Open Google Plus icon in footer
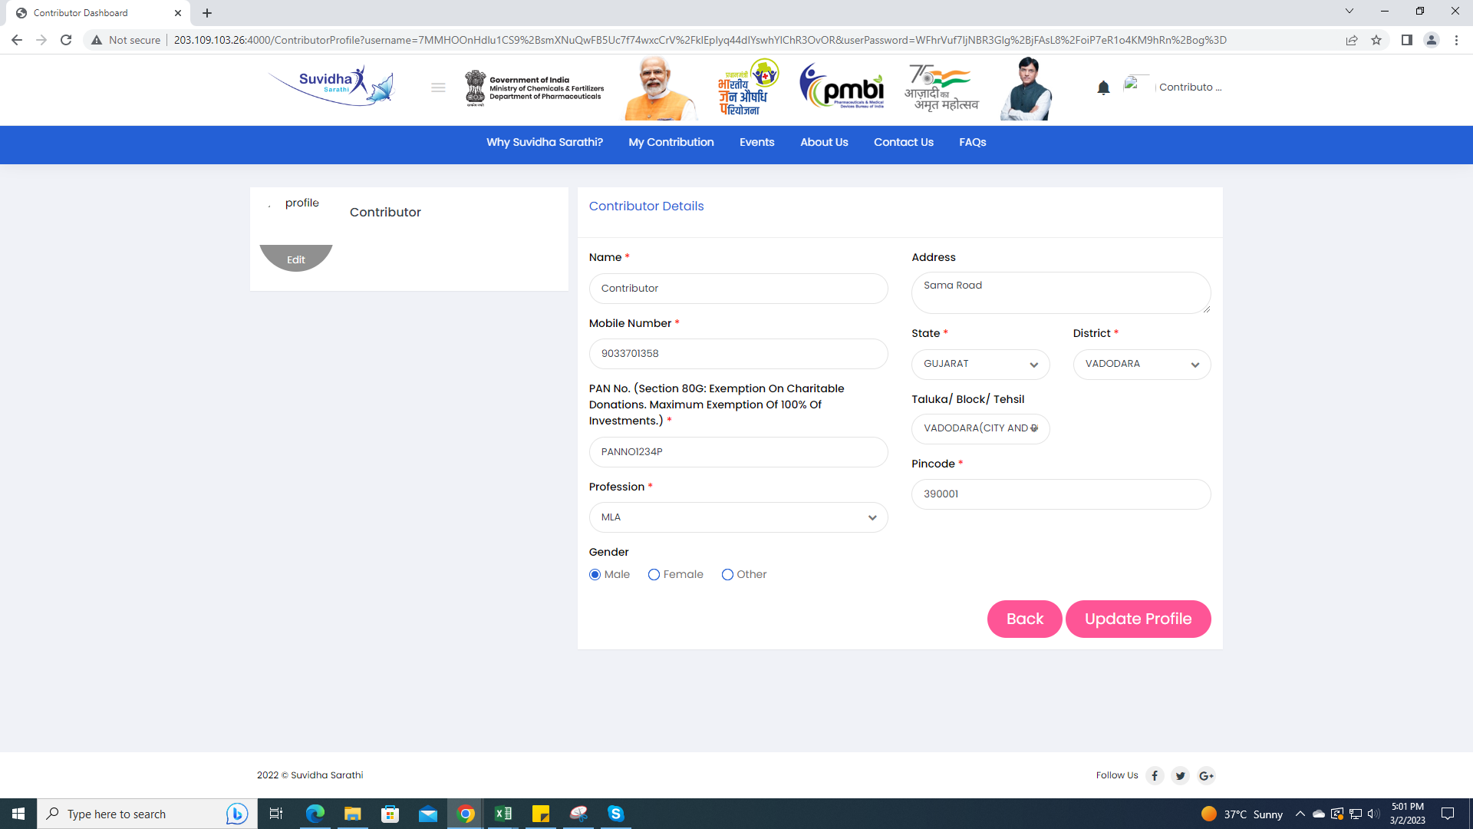Viewport: 1473px width, 829px height. click(x=1206, y=775)
